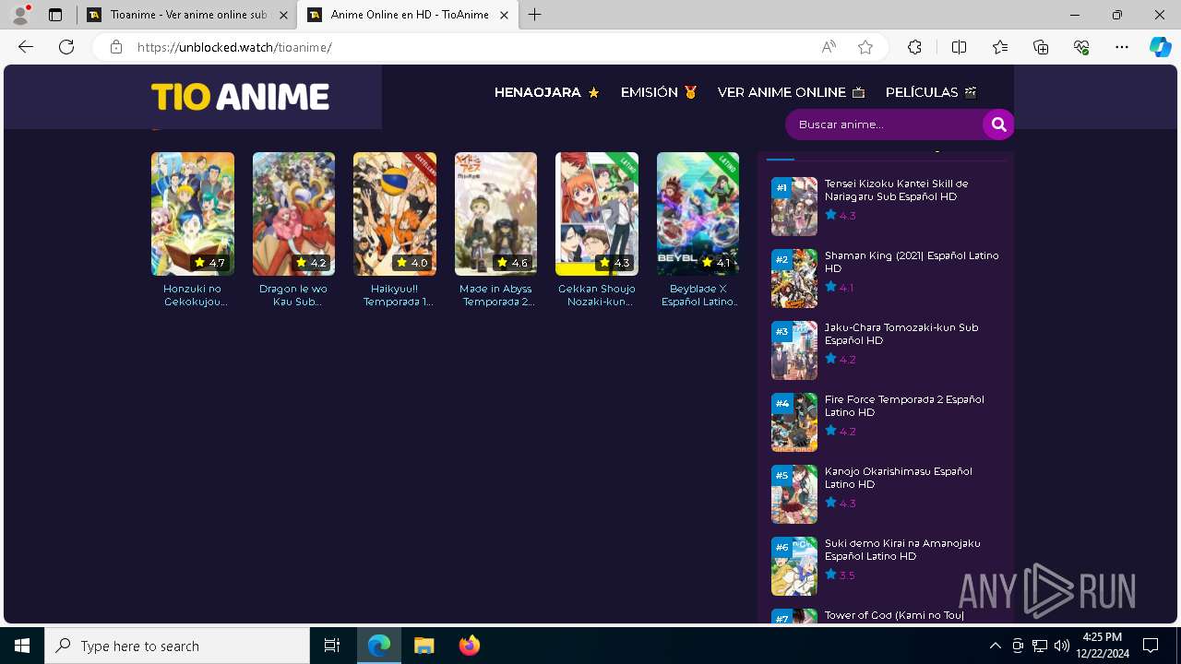Open Edge Settings and more menu

click(x=1122, y=47)
